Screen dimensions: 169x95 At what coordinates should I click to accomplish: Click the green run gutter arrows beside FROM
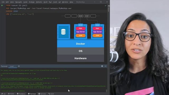click(2, 5)
